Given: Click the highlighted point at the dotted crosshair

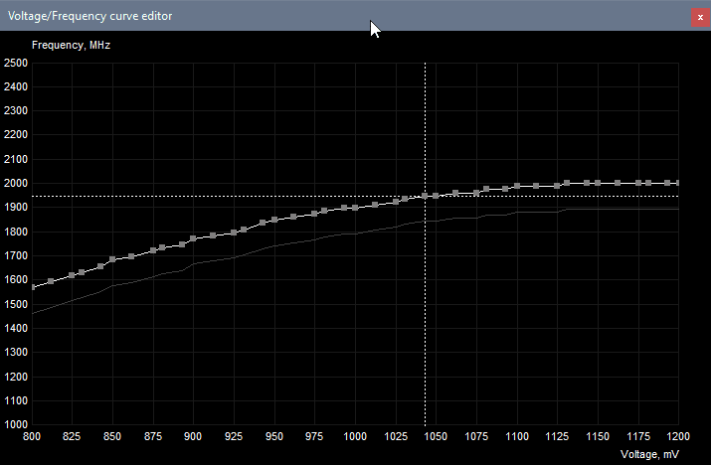Looking at the screenshot, I should tap(425, 196).
